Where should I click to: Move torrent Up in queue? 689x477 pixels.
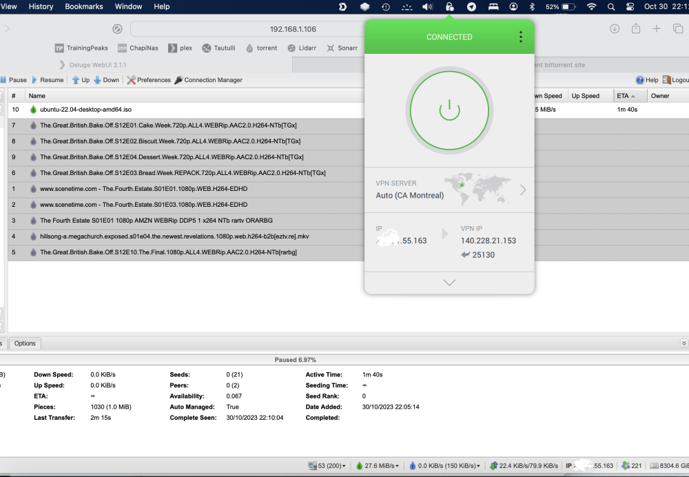pos(81,80)
